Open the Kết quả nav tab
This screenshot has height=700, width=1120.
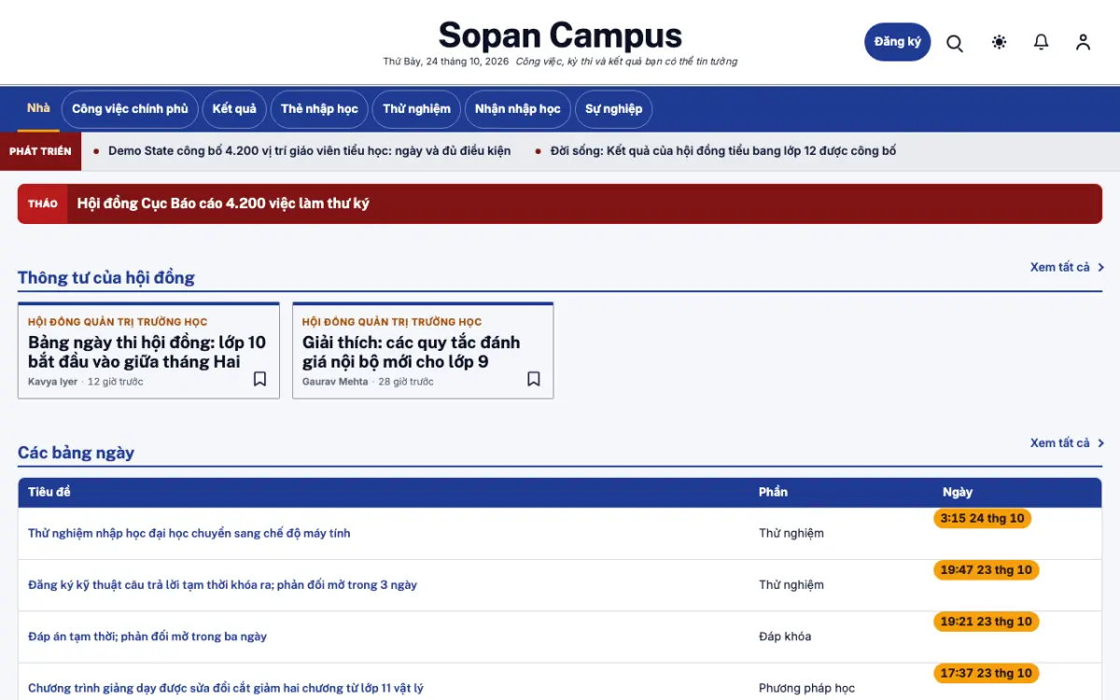[234, 109]
